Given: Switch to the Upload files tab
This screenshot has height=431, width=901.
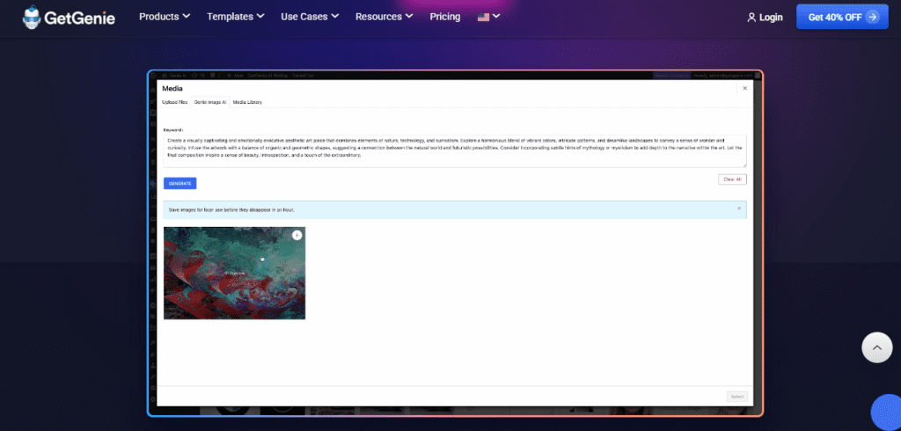Looking at the screenshot, I should [x=175, y=102].
